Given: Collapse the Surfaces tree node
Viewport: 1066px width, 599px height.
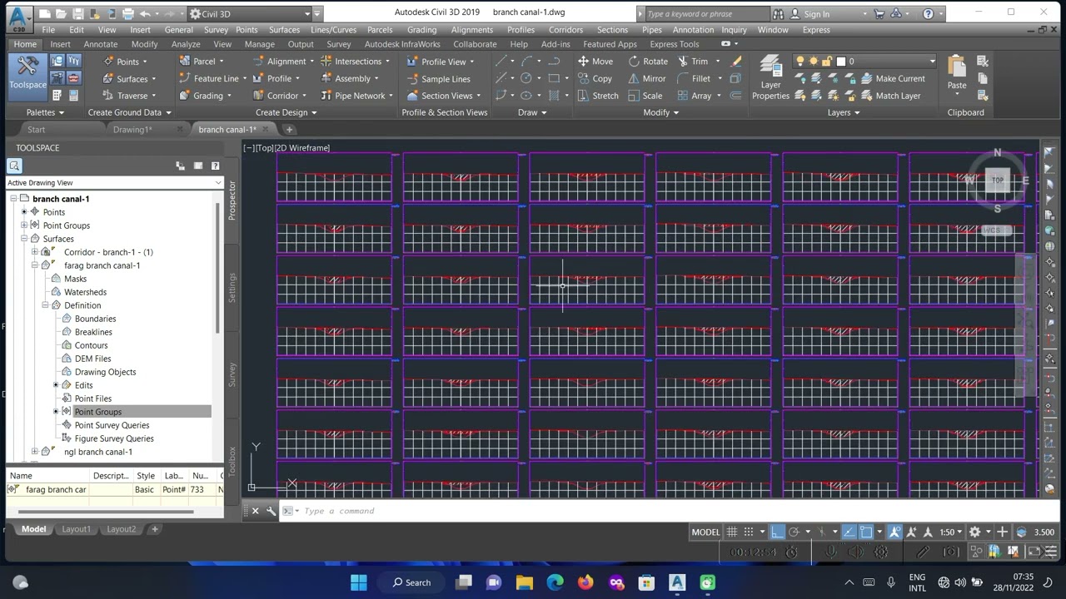Looking at the screenshot, I should tap(24, 239).
